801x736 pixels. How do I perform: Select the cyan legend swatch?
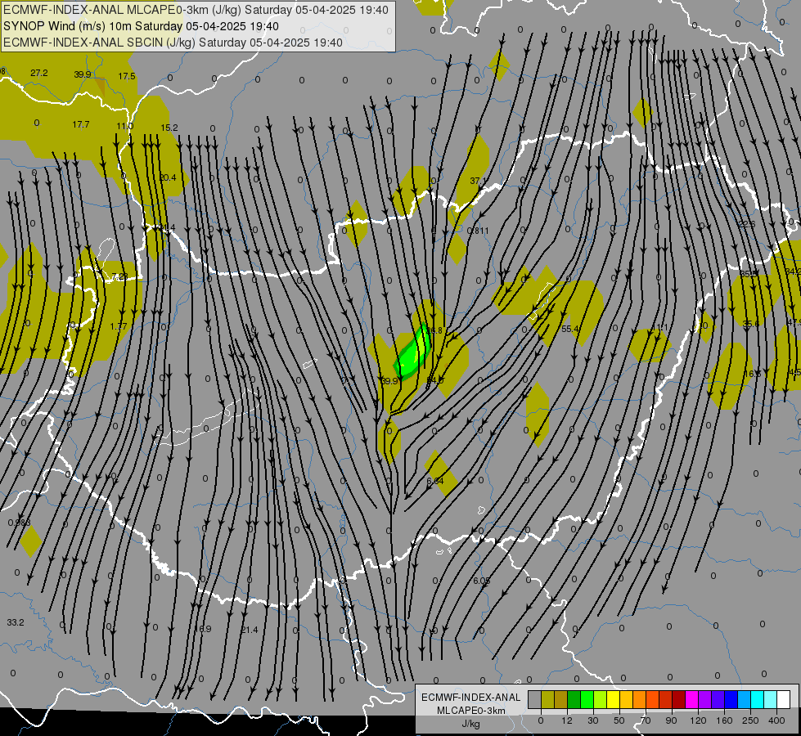(x=757, y=700)
